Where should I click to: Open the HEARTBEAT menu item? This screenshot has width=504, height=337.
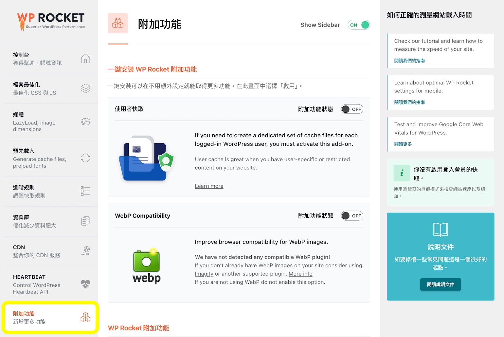pyautogui.click(x=51, y=284)
